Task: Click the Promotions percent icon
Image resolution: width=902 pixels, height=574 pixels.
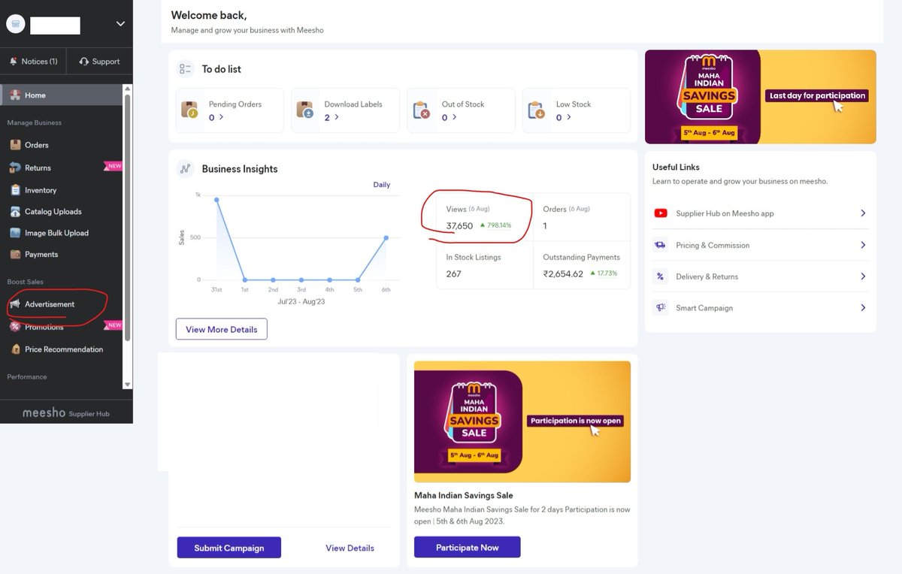Action: click(15, 327)
